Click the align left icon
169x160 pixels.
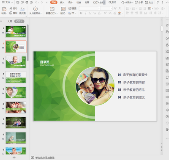pyautogui.click(x=128, y=13)
